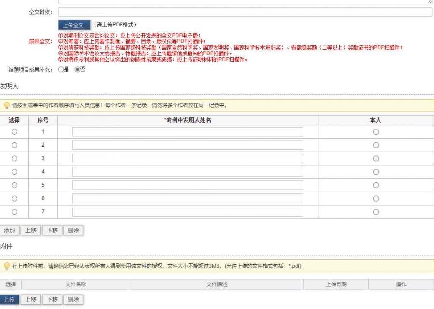Click inventor name field in row 2

188,145
